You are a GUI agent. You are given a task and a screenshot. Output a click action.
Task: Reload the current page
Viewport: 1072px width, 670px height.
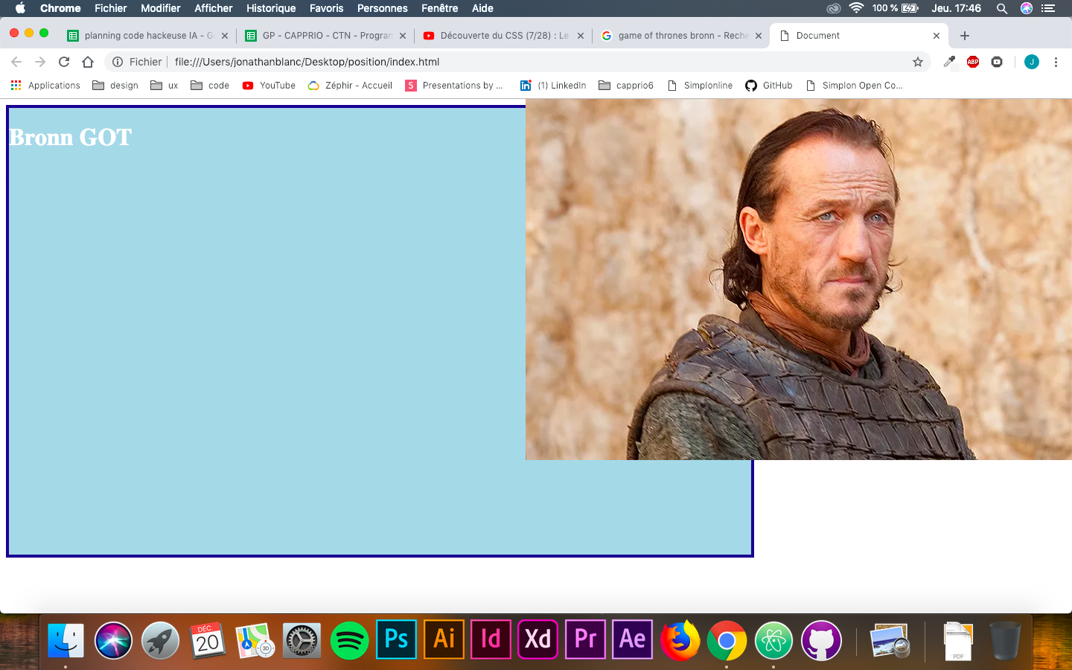coord(64,62)
